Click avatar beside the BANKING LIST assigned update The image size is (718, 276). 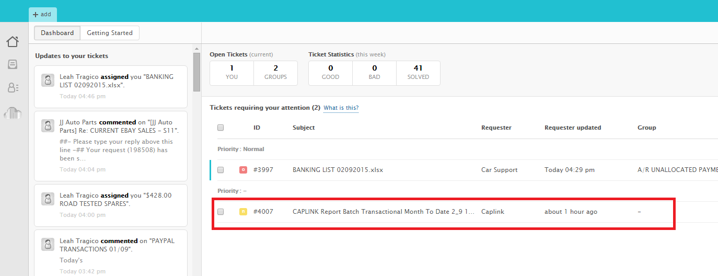48,80
